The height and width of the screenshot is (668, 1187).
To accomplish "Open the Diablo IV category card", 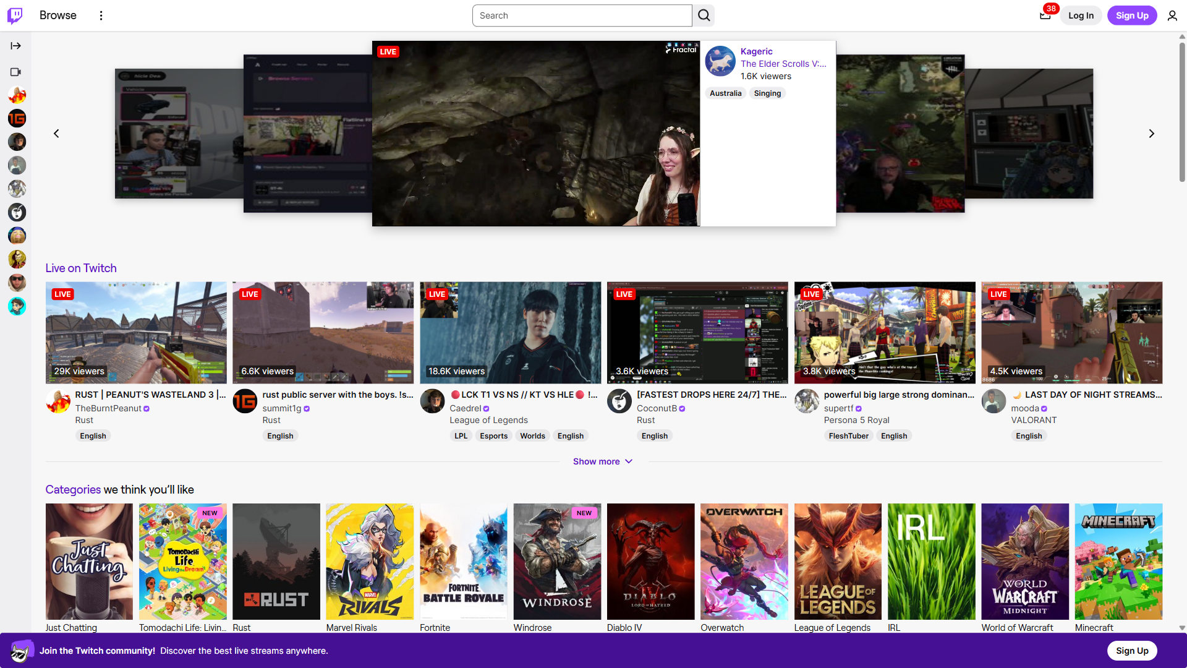I will (x=650, y=562).
